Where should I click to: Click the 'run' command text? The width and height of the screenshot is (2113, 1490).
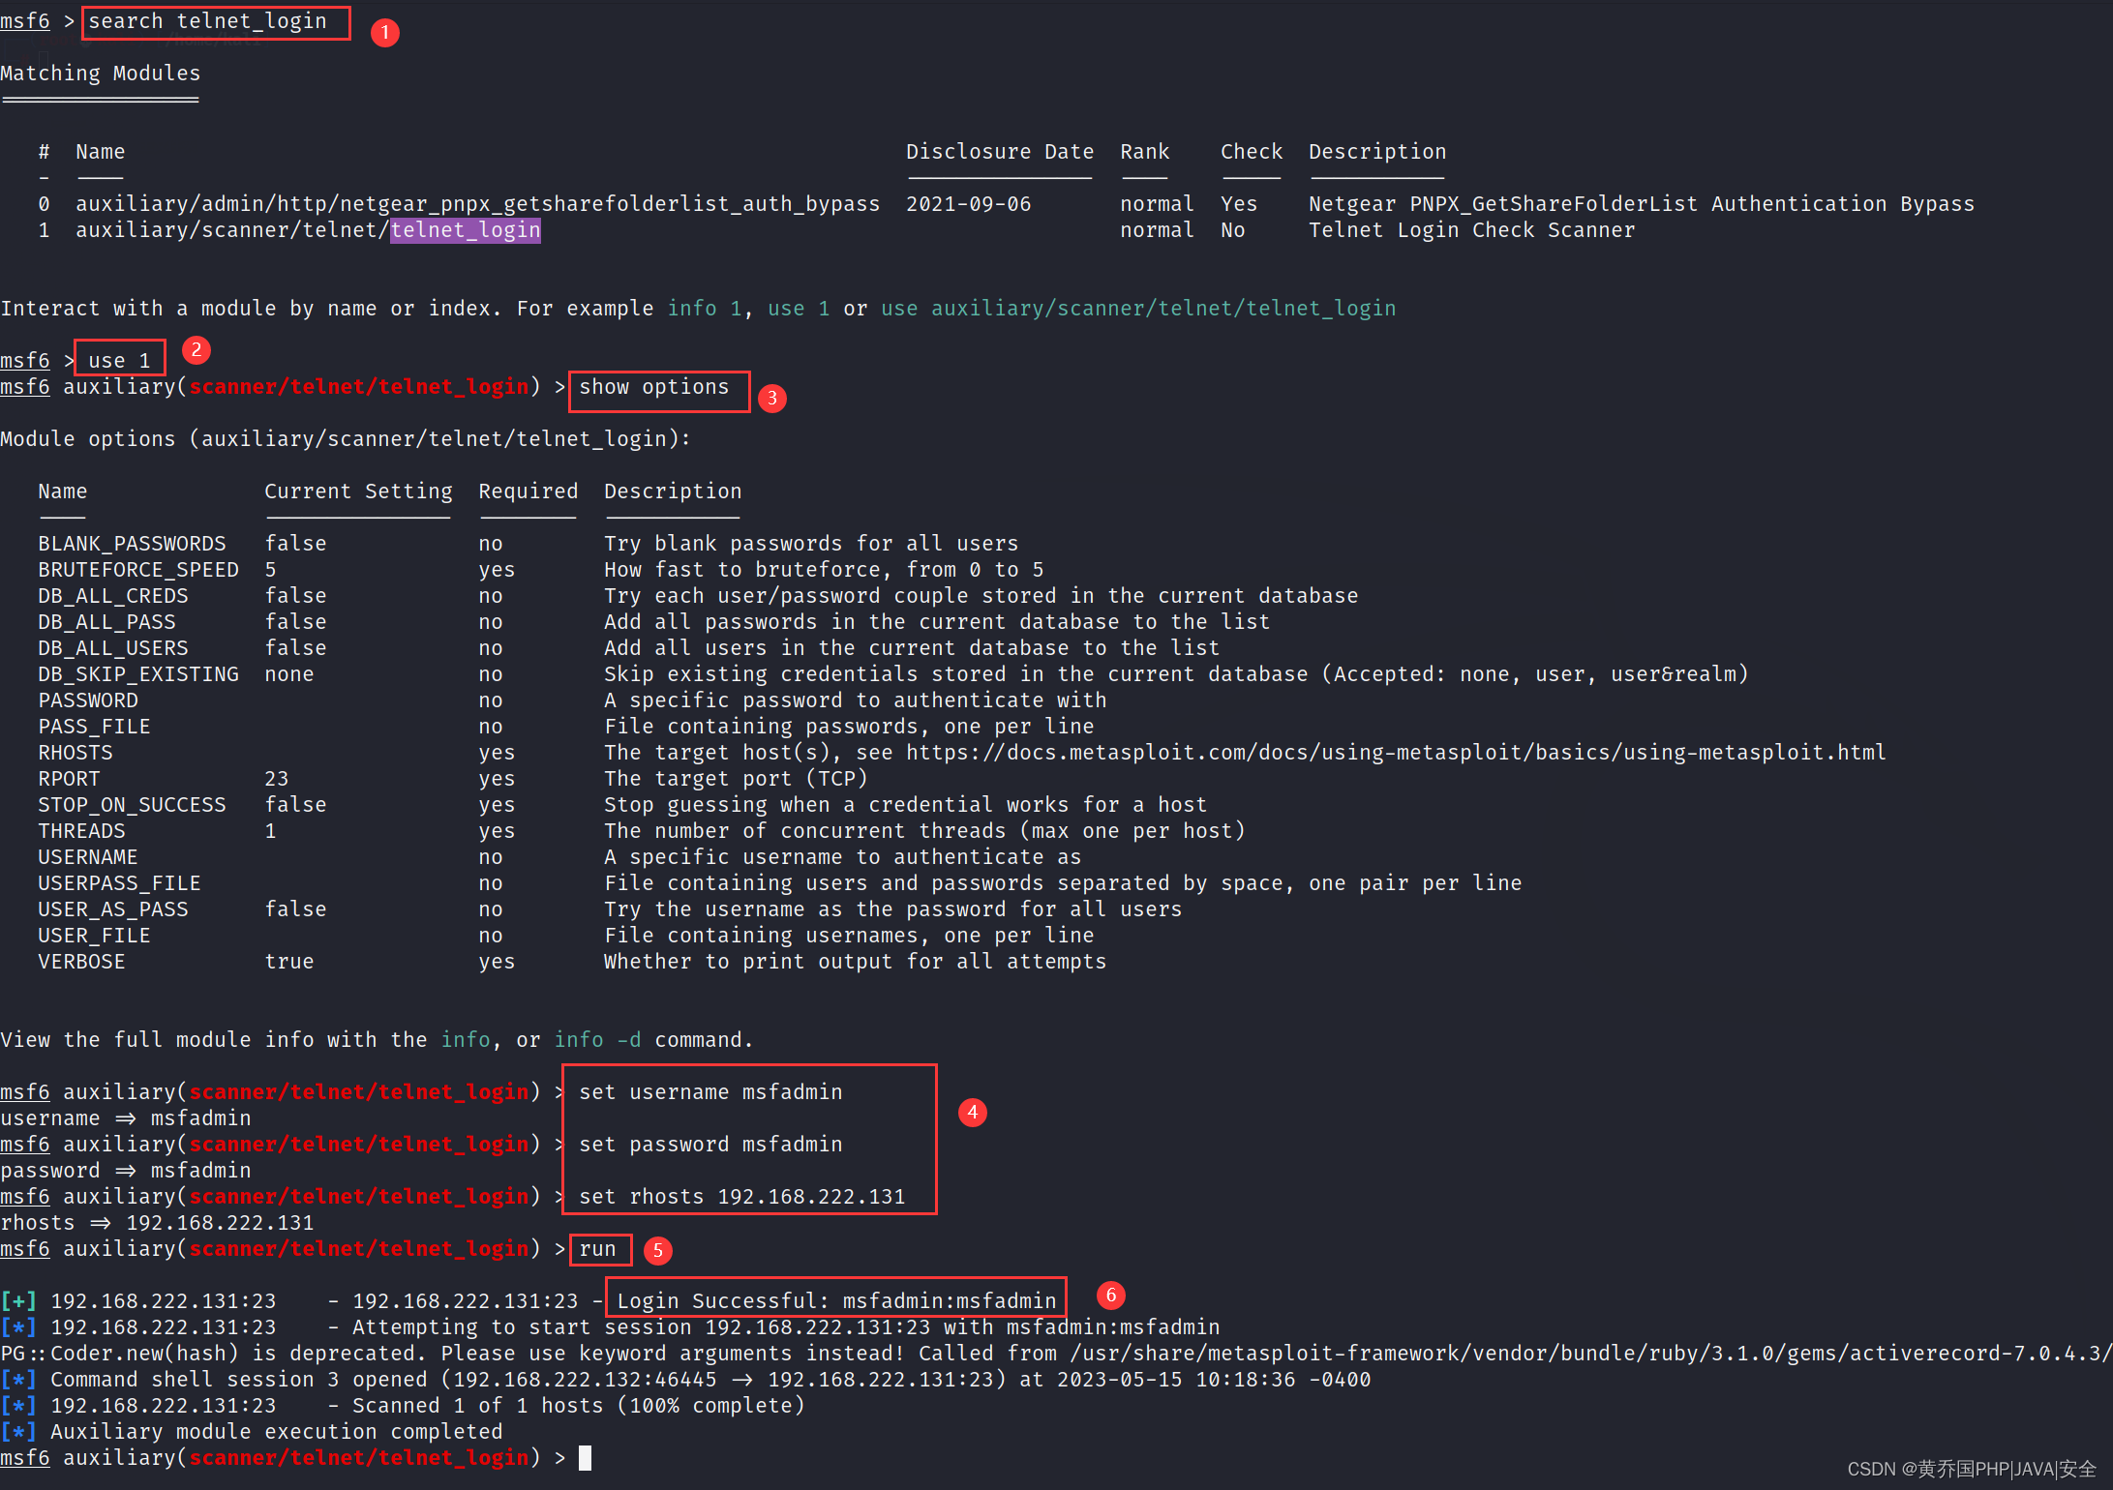pyautogui.click(x=597, y=1249)
